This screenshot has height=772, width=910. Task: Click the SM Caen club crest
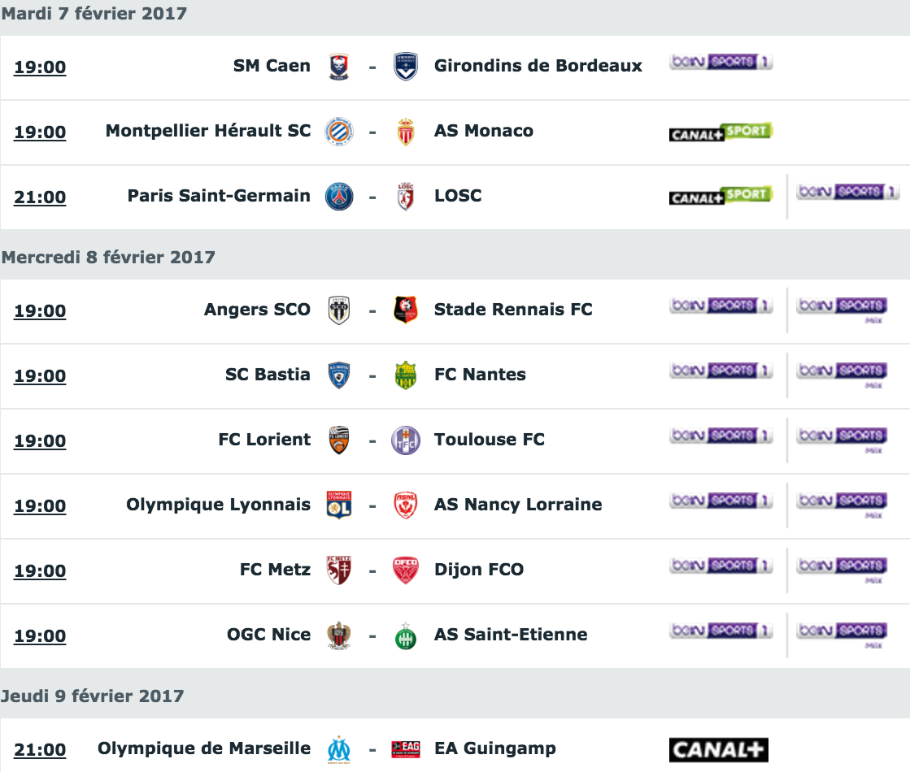pos(339,67)
